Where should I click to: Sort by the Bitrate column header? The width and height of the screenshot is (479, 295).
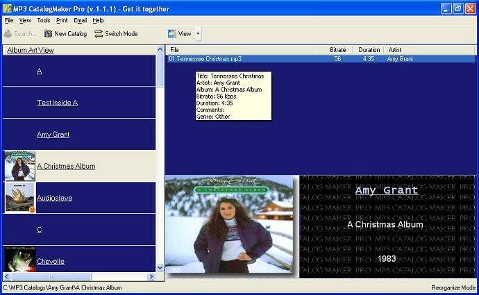coord(337,50)
